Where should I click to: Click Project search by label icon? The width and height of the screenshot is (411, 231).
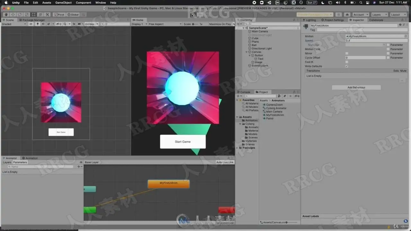pos(285,96)
